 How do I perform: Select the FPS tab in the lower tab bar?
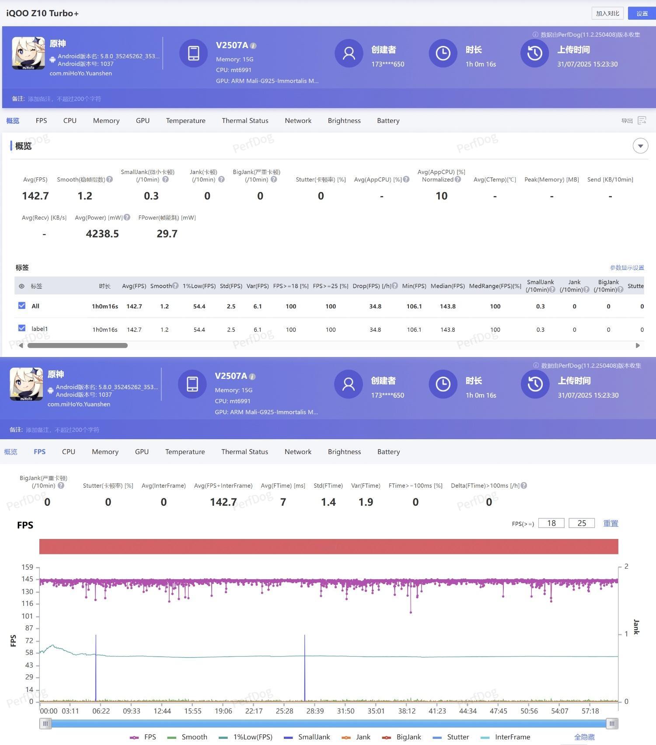(x=40, y=452)
